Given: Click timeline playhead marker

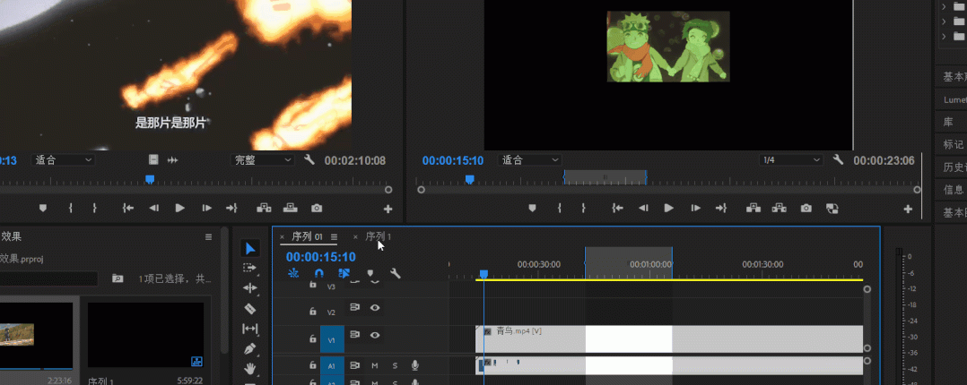Looking at the screenshot, I should pyautogui.click(x=484, y=273).
